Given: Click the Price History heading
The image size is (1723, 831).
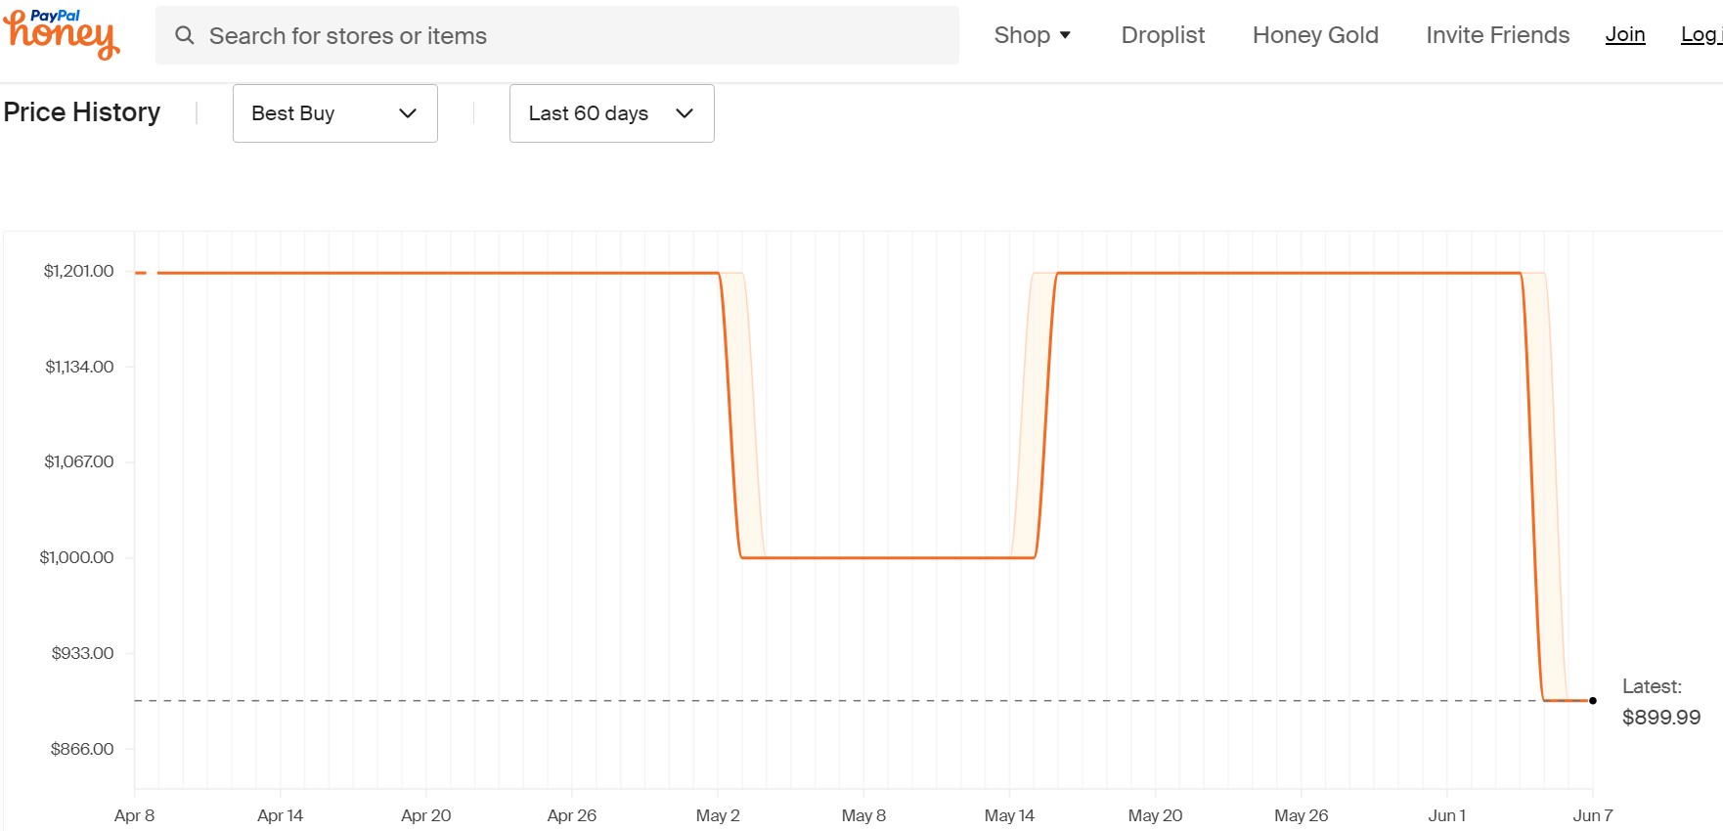Looking at the screenshot, I should 82,112.
